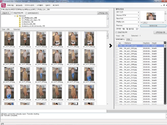167x125 pixels.
Task: Click the folder icon of A_Detacher_148
Action: (20, 22)
